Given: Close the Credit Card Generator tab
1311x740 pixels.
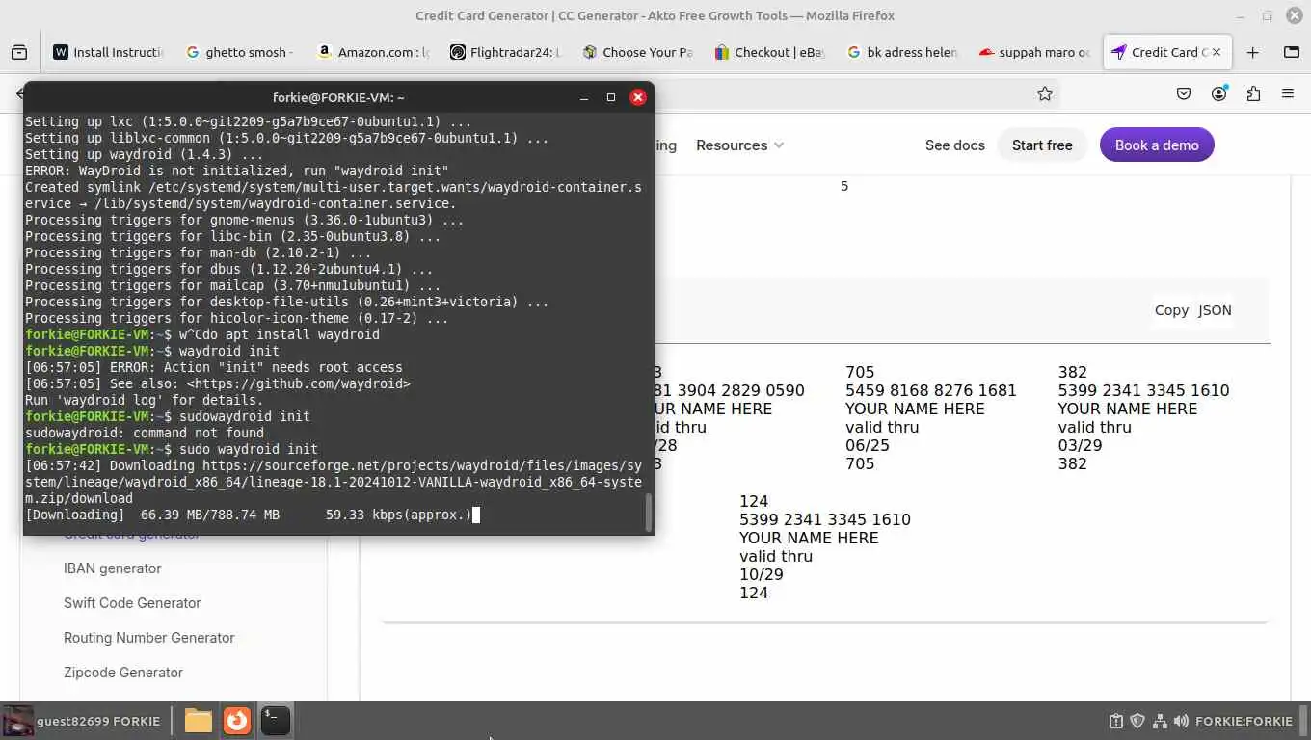Looking at the screenshot, I should coord(1216,52).
